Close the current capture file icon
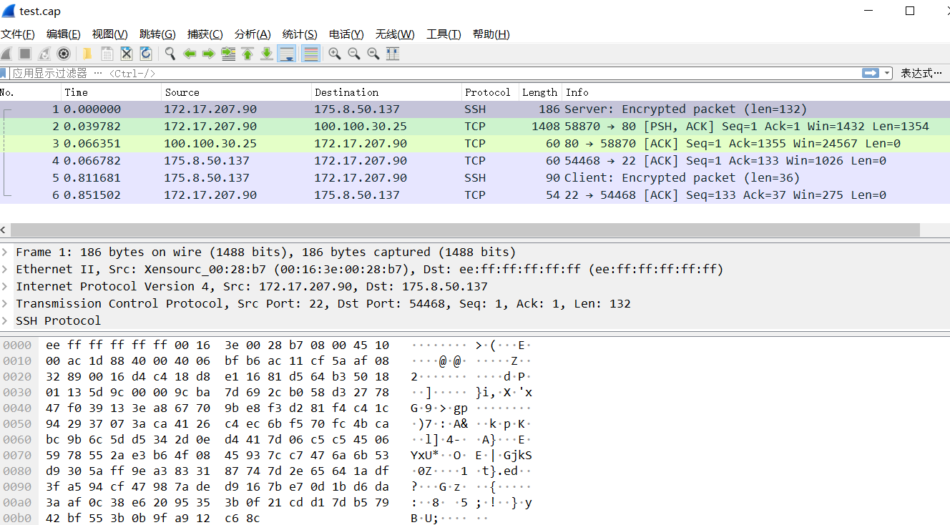 (x=127, y=54)
